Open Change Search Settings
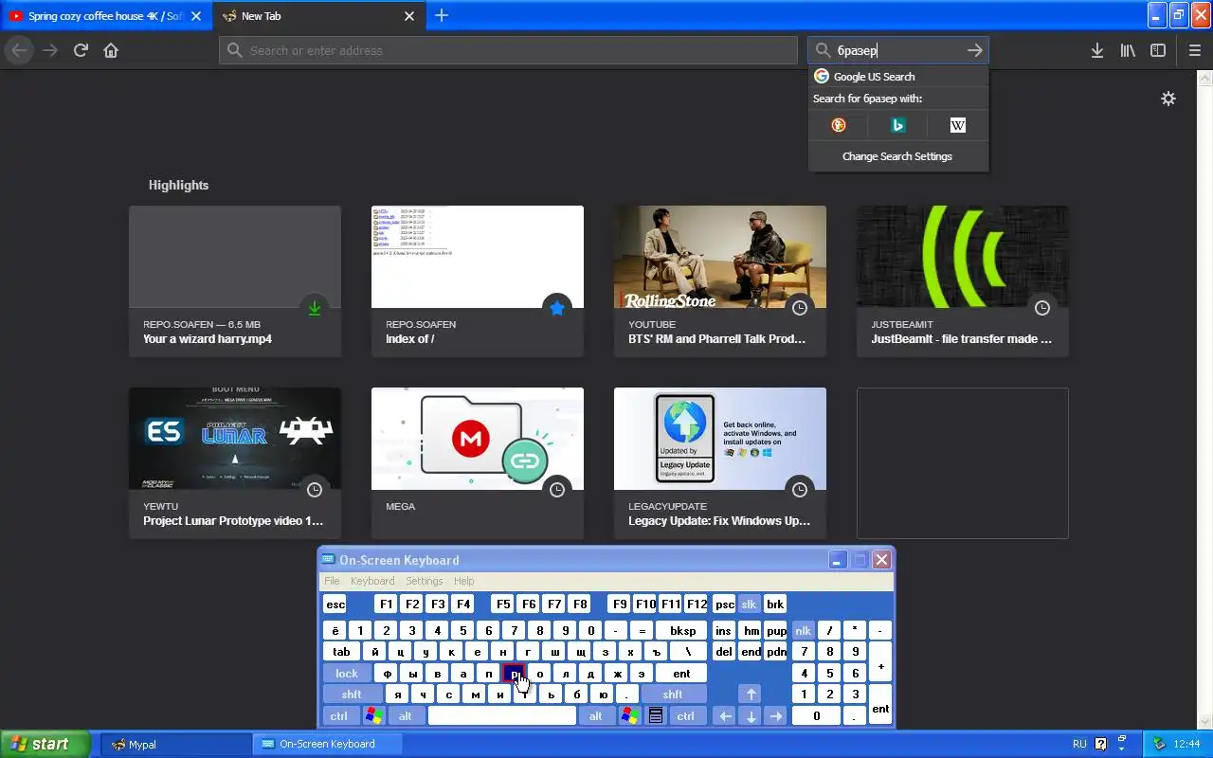Image resolution: width=1213 pixels, height=758 pixels. point(897,156)
